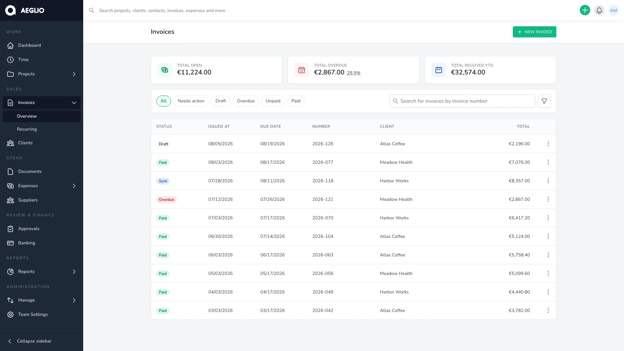Click the Reports pie chart icon
Screen dimensions: 624x351
click(x=10, y=272)
